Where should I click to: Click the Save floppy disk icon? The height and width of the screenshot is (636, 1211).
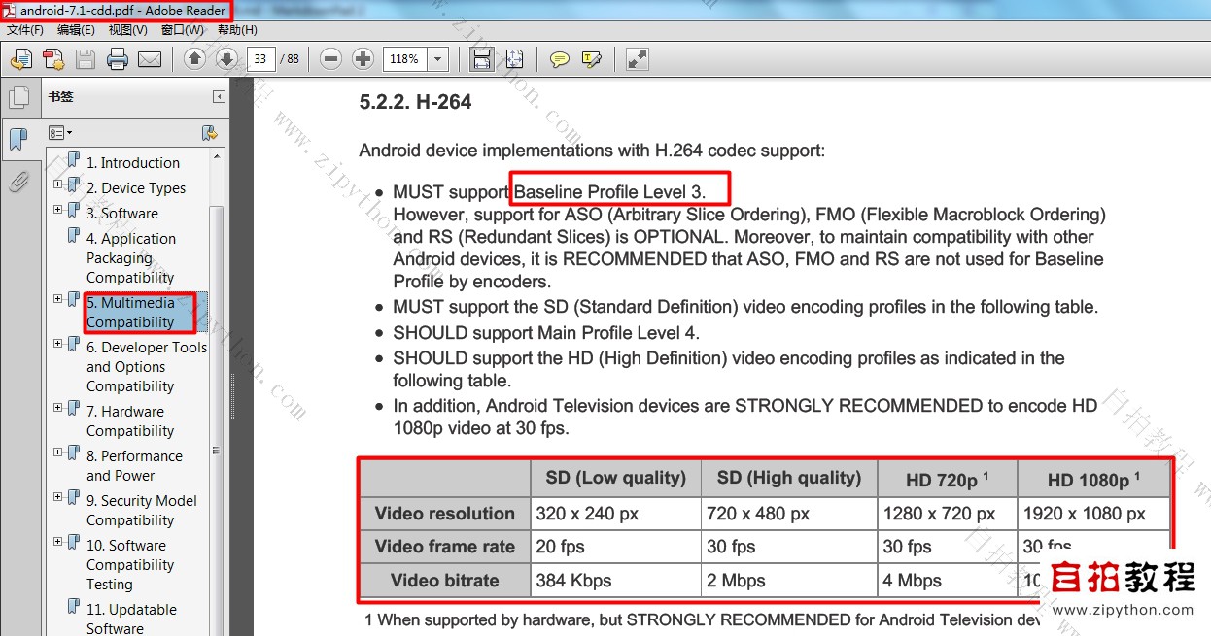[x=86, y=59]
